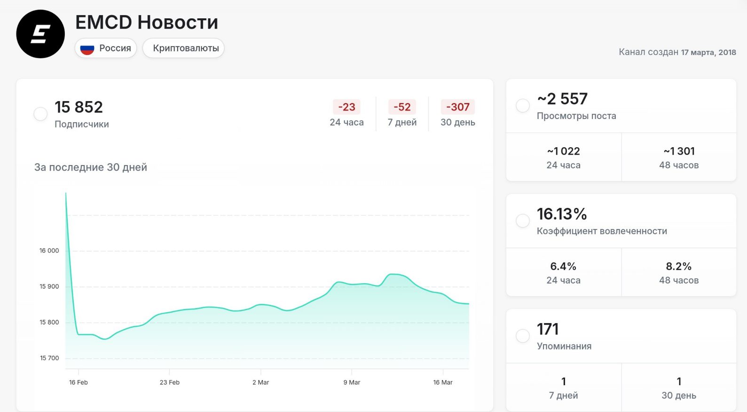Click the Подписчики label
Screen dimensions: 747x412
click(x=82, y=124)
